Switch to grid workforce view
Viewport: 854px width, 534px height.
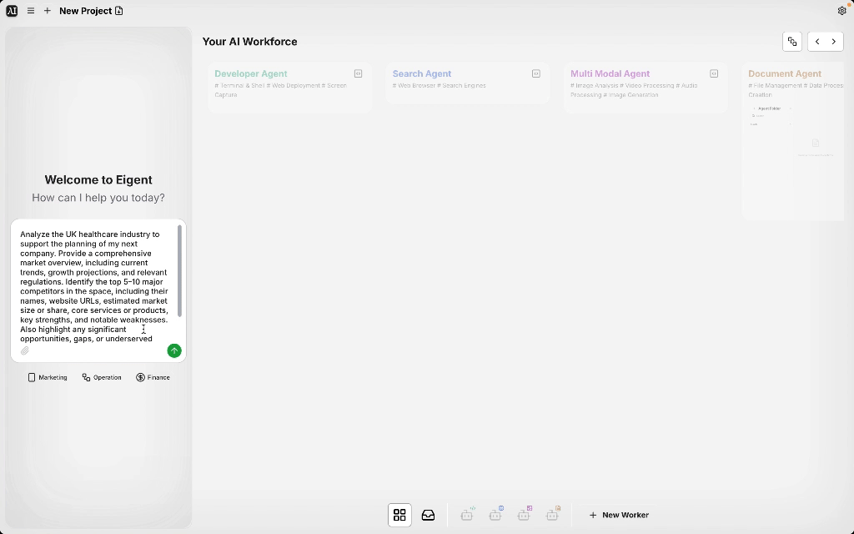[399, 515]
